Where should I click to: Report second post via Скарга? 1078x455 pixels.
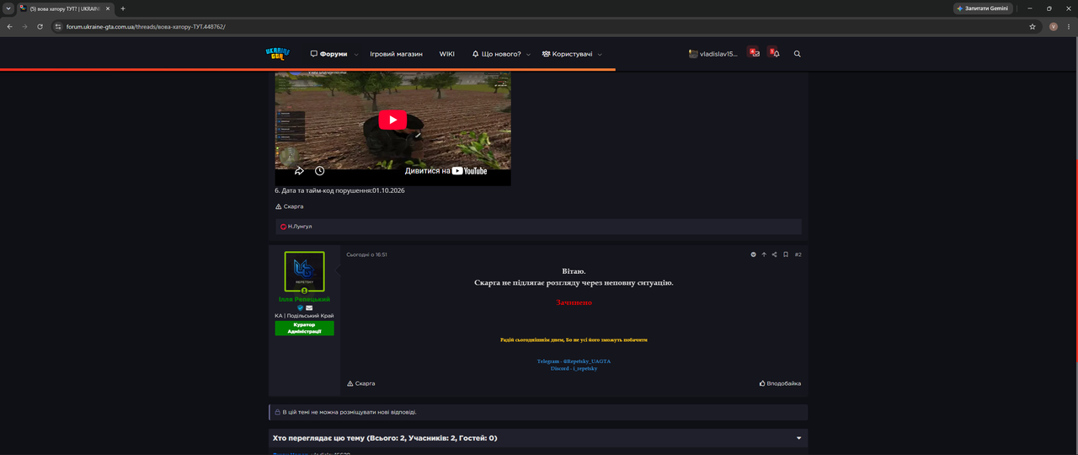(x=360, y=383)
